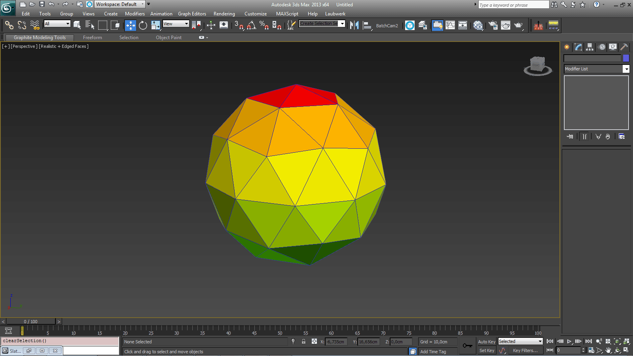Open the Utilities hammer panel
Screen dimensions: 633x356
coord(624,47)
